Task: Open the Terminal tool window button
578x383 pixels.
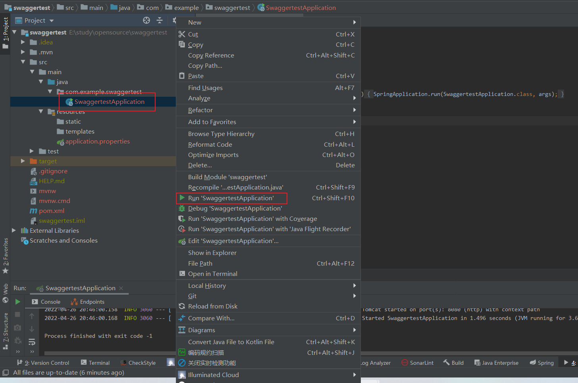Action: tap(95, 362)
